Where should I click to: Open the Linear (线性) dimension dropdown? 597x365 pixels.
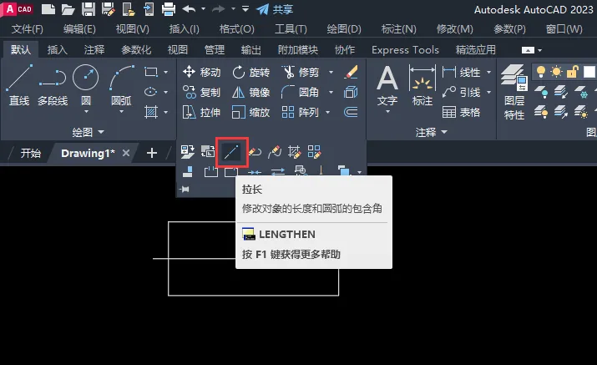[488, 72]
